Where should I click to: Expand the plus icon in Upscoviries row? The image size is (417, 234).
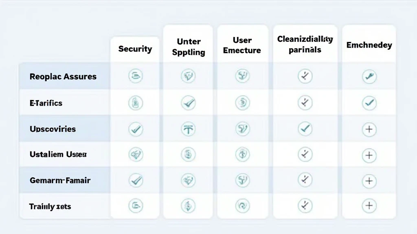coord(369,129)
